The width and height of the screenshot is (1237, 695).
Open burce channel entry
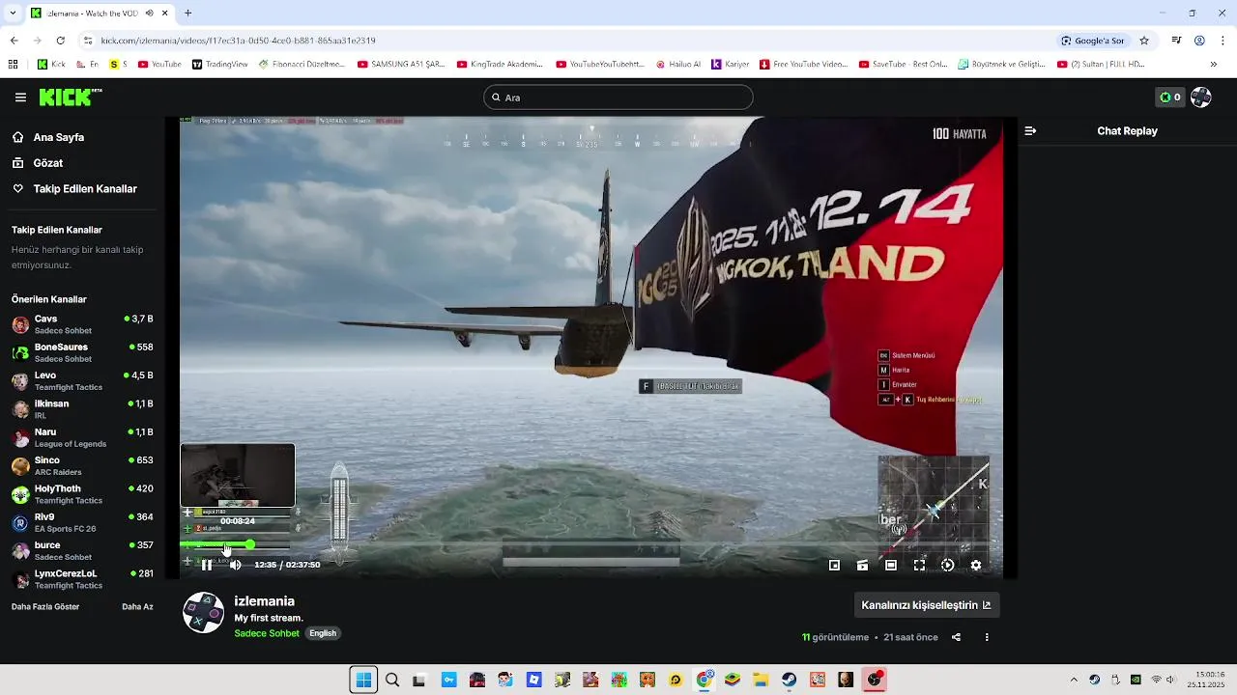(x=82, y=550)
